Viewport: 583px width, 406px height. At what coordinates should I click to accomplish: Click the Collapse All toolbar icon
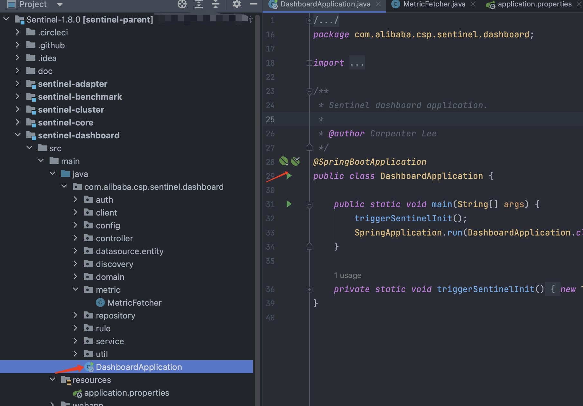pyautogui.click(x=215, y=4)
